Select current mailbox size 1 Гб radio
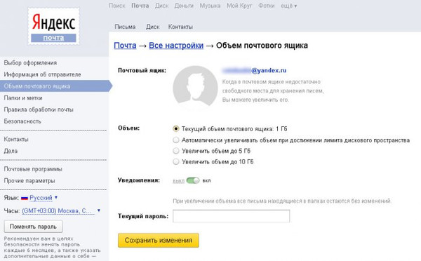Screen dimensions: 421x261 click(176, 129)
